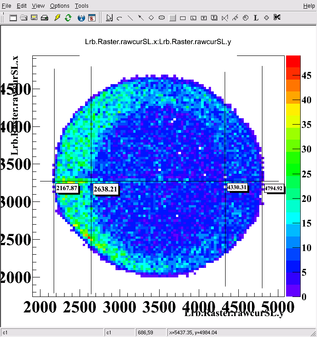
Task: Select the CurlyArc tool
Action: (246, 18)
